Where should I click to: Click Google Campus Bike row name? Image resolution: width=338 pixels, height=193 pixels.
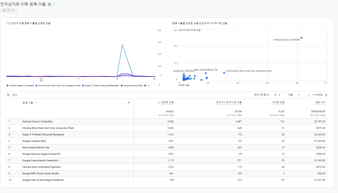(x=34, y=141)
